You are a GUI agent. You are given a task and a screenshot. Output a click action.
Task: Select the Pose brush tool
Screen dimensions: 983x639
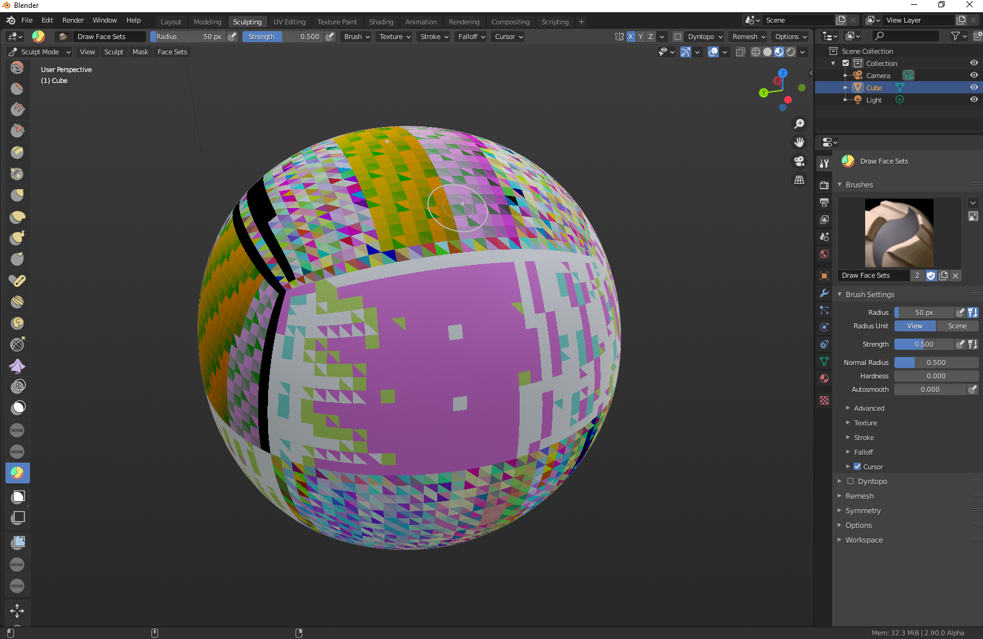17,281
